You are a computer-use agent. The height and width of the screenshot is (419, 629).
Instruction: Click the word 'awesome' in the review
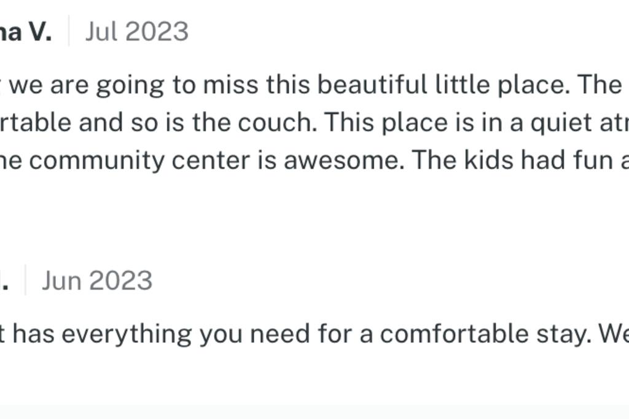[x=344, y=160]
